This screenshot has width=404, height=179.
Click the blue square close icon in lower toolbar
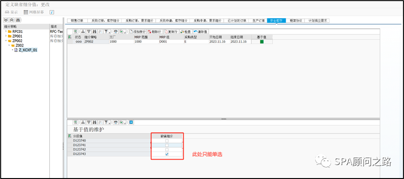click(131, 122)
